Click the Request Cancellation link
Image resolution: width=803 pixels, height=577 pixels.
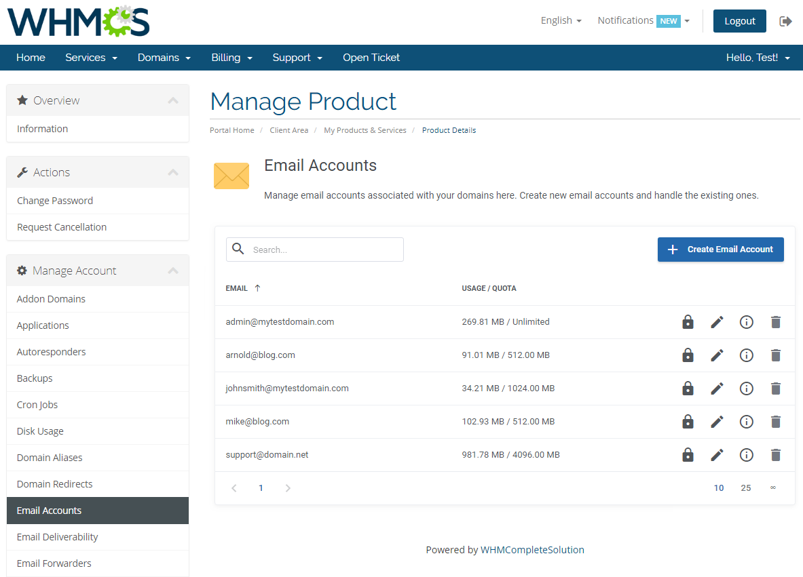(x=61, y=226)
